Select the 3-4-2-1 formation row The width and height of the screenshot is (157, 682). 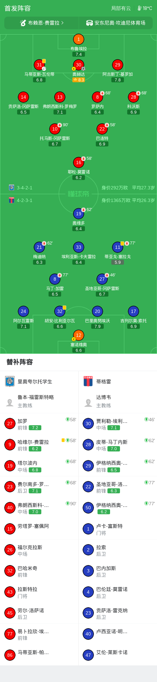click(x=78, y=188)
